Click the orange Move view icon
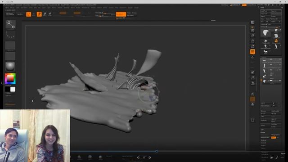 pos(253,99)
